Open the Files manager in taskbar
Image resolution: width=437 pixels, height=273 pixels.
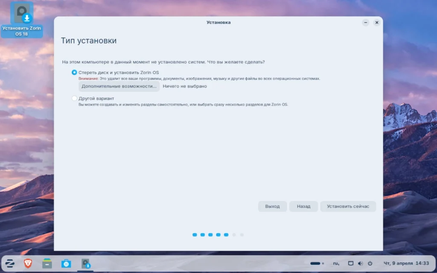[x=47, y=263]
